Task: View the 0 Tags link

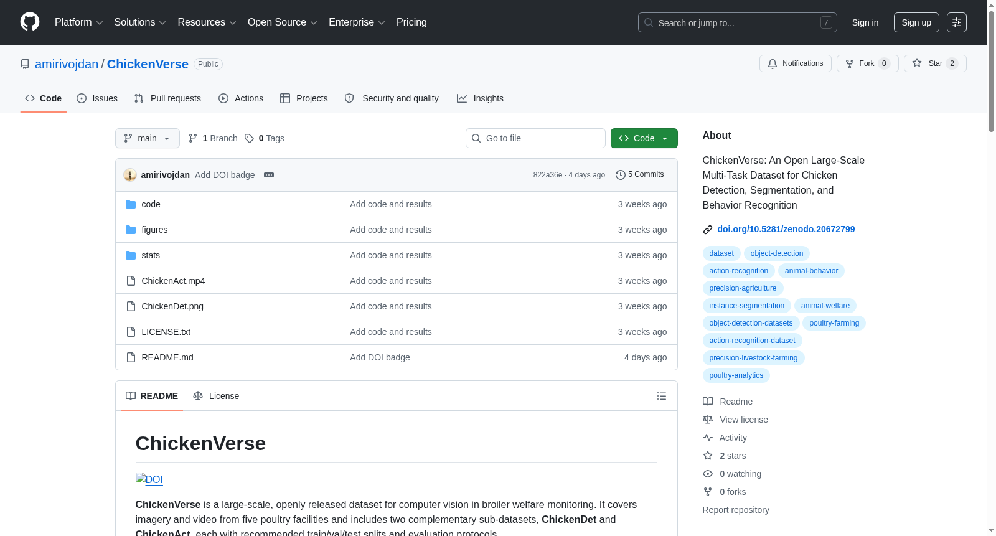Action: coord(265,138)
